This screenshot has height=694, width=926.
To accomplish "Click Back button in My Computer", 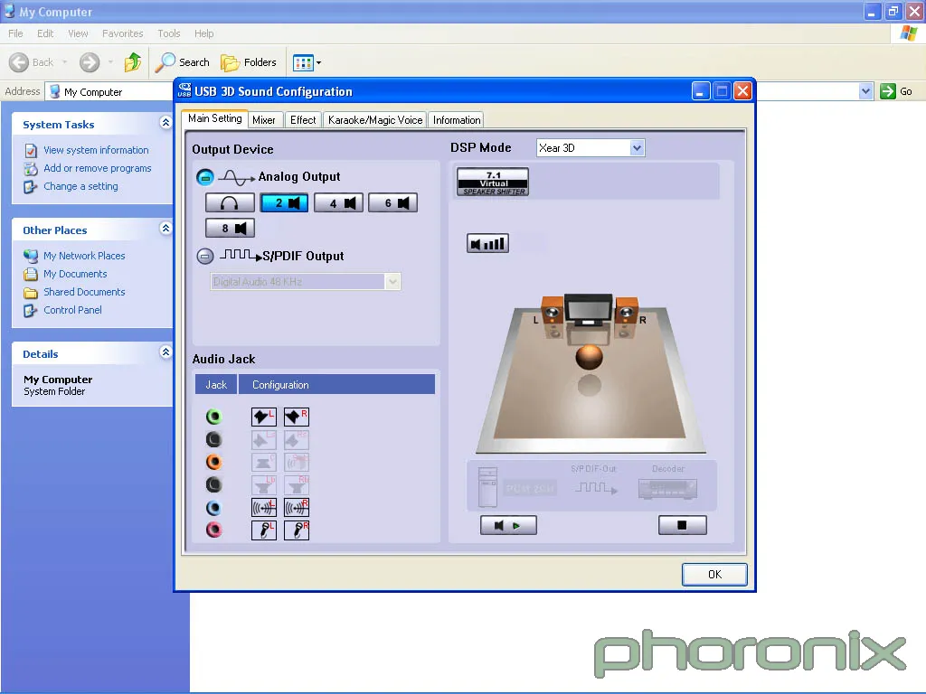I will pyautogui.click(x=32, y=62).
